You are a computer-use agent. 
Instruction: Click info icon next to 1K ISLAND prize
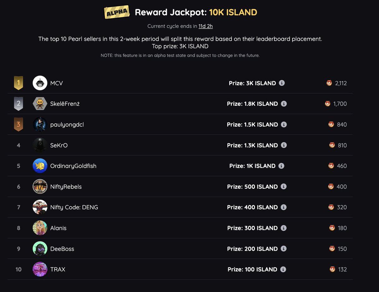(281, 166)
